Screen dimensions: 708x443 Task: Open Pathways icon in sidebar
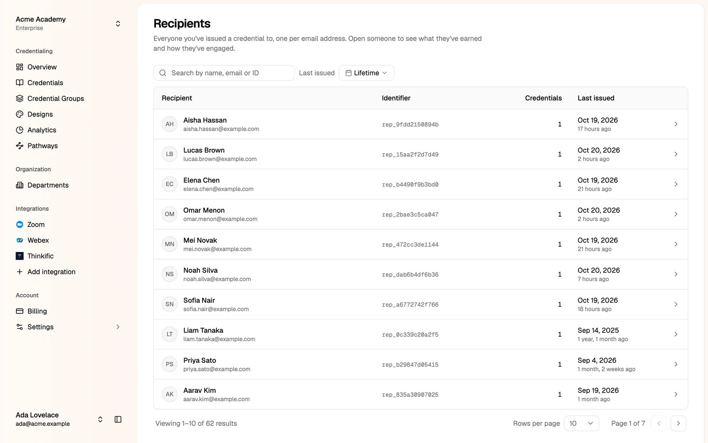(19, 146)
